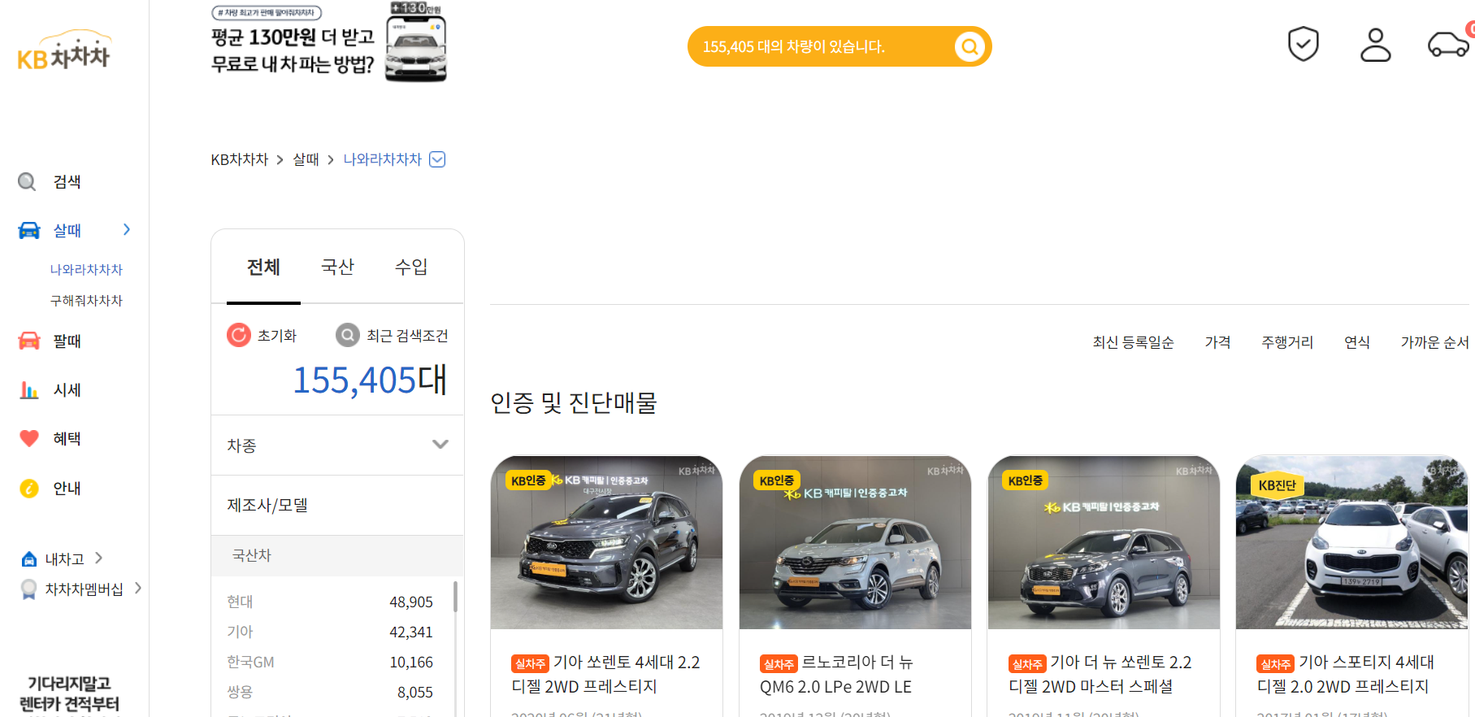Select 쌍용 manufacturer row

[x=330, y=692]
